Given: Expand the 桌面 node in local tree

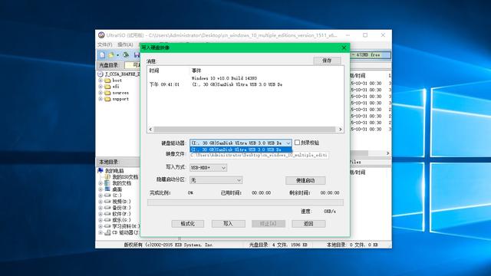Looking at the screenshot, I should tap(101, 189).
